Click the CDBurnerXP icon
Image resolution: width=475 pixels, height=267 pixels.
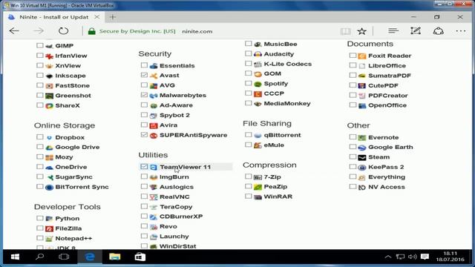pyautogui.click(x=154, y=217)
